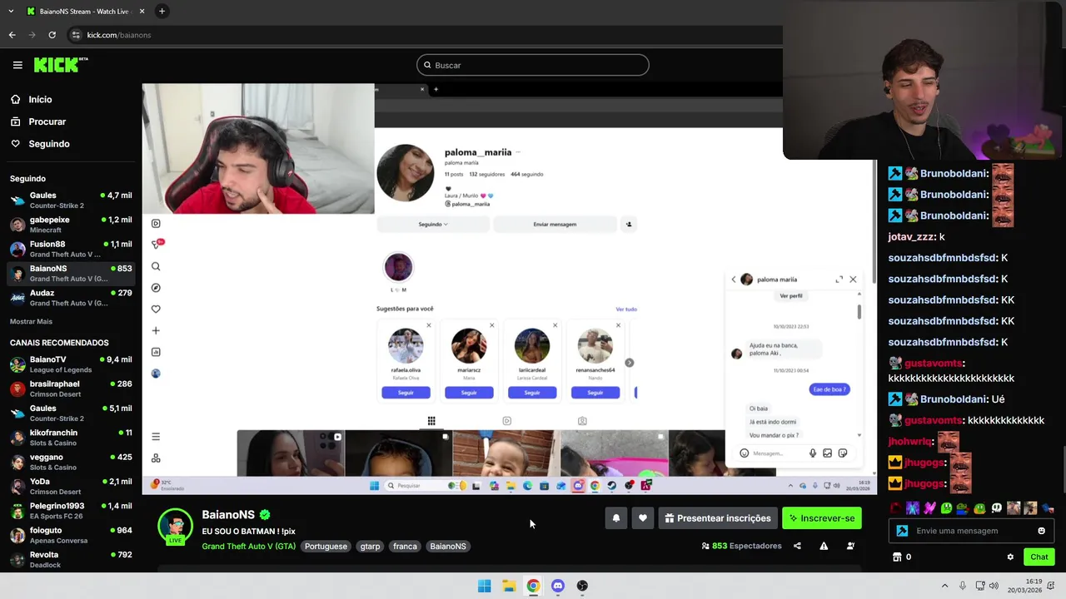Toggle the bell notification button
This screenshot has width=1066, height=599.
(616, 518)
